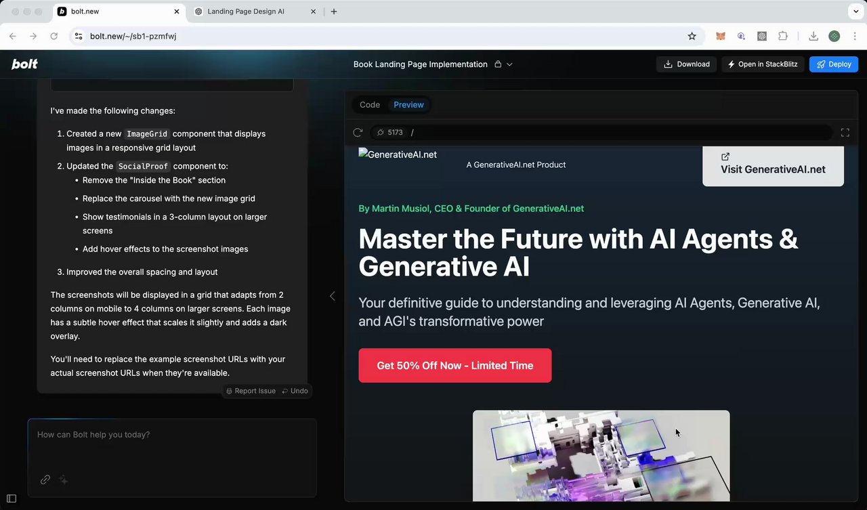Open Chrome three-dot menu
Viewport: 867px width, 510px height.
pyautogui.click(x=855, y=36)
